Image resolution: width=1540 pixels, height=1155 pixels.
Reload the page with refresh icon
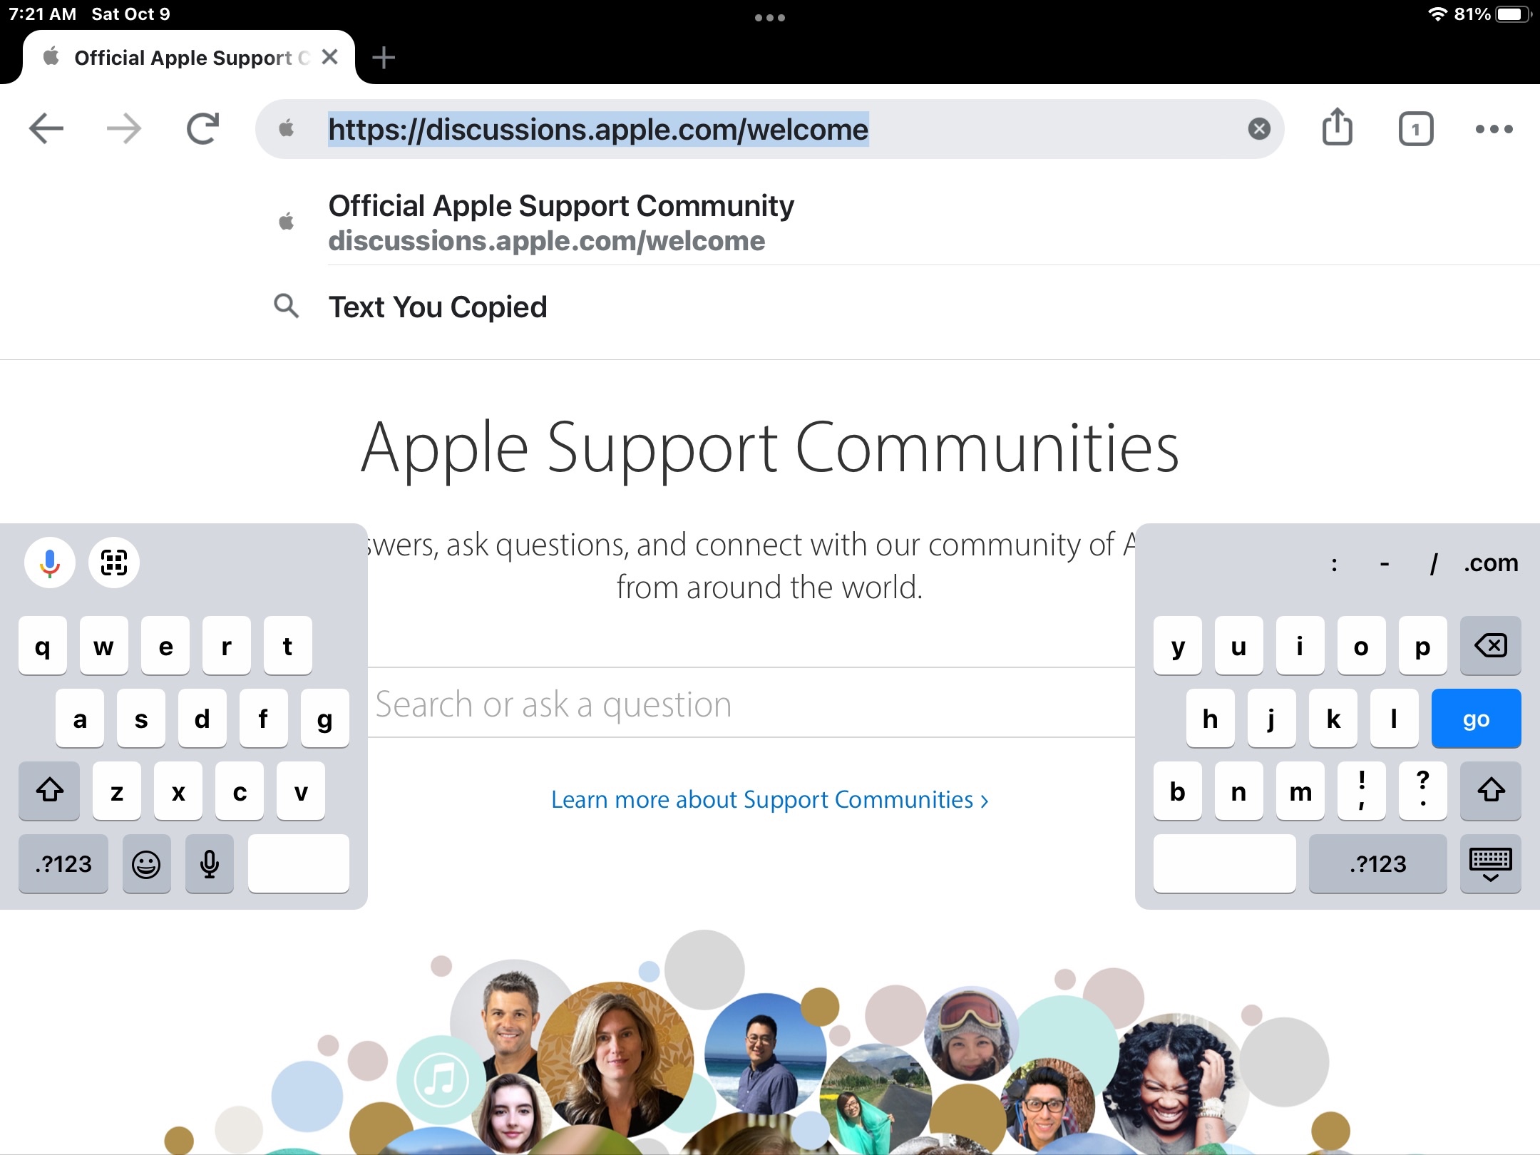[202, 129]
